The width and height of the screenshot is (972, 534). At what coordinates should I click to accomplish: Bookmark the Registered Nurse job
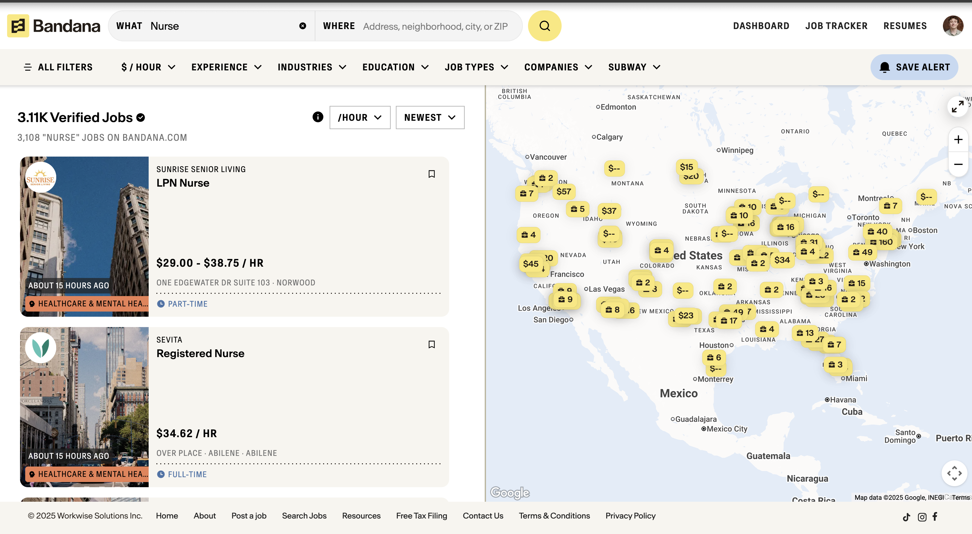(x=432, y=344)
